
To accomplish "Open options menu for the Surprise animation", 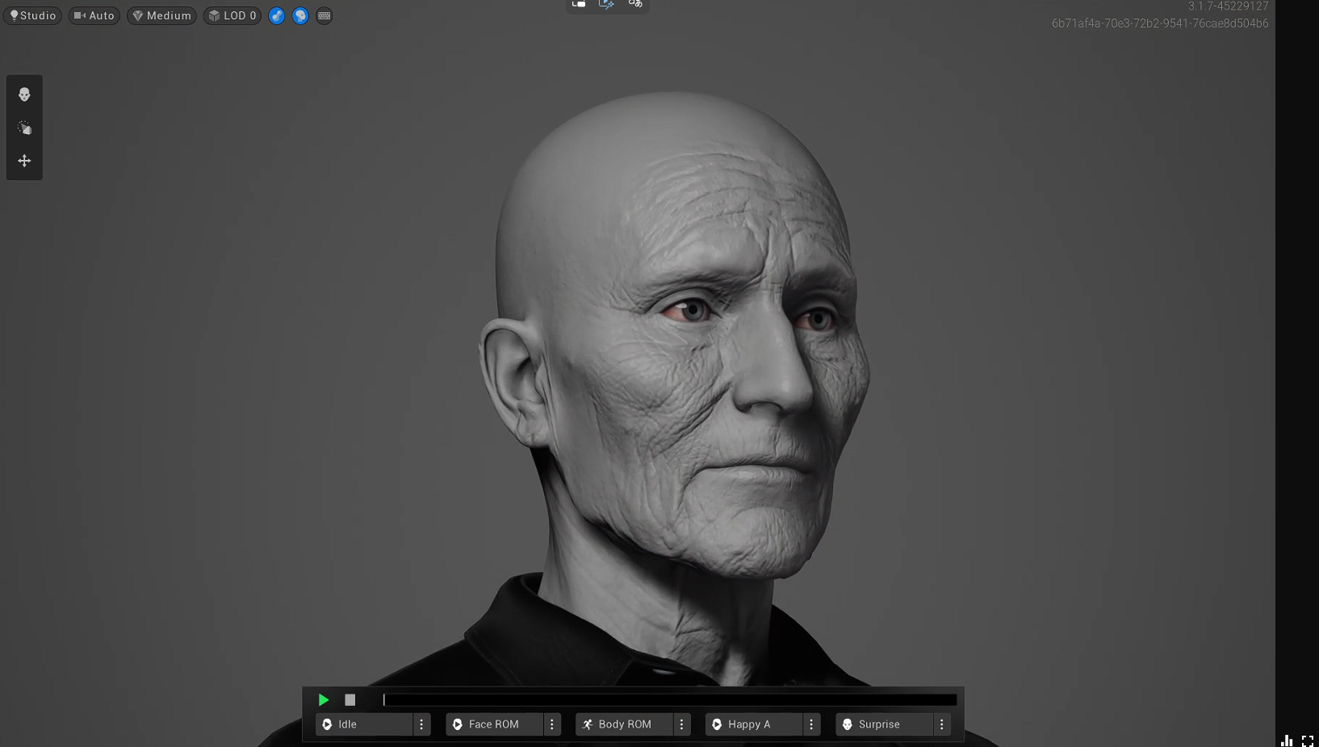I will (941, 724).
